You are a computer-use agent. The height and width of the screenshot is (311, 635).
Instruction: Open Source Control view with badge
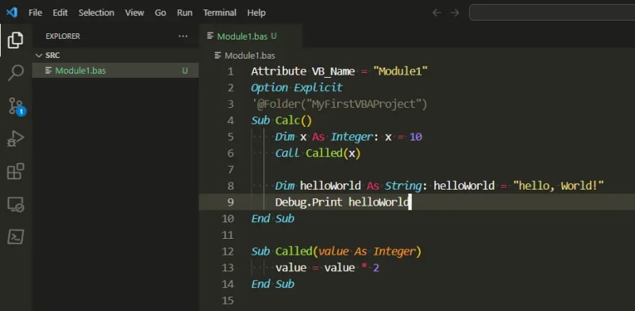(x=16, y=106)
